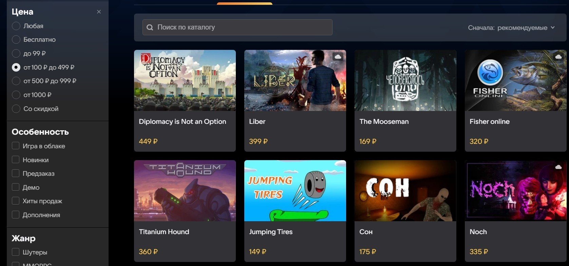Choose the Со скидкой radio button

16,109
